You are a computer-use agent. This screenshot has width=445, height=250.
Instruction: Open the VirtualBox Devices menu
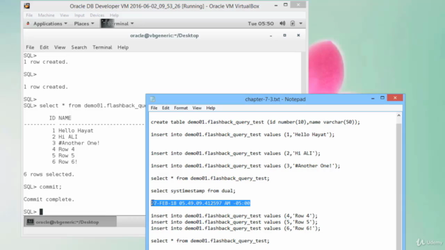pyautogui.click(x=97, y=15)
